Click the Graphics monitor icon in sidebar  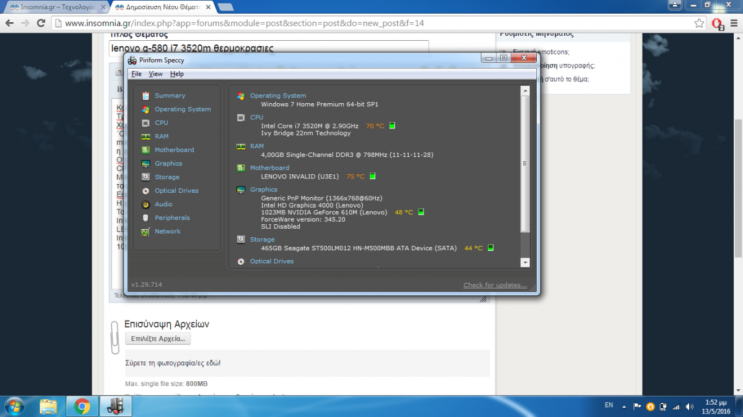coord(146,164)
